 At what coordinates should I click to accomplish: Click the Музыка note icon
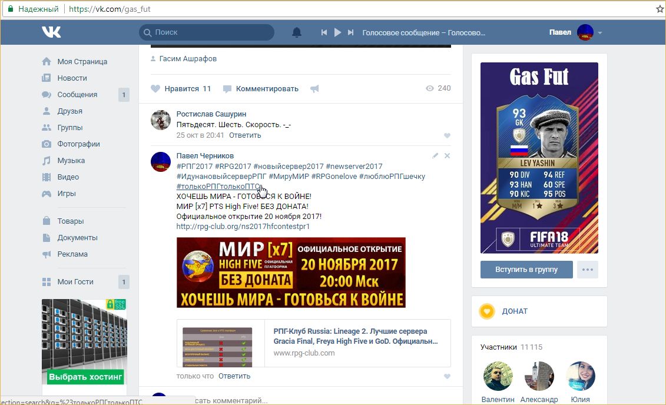[47, 161]
